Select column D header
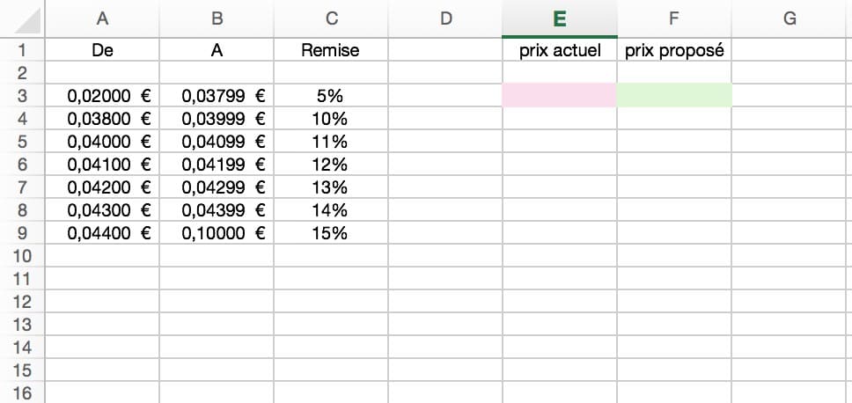 coord(444,18)
